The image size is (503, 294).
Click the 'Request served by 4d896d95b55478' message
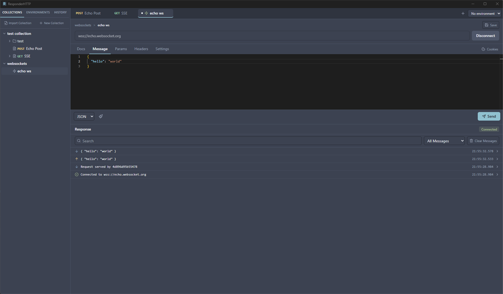[x=109, y=167]
